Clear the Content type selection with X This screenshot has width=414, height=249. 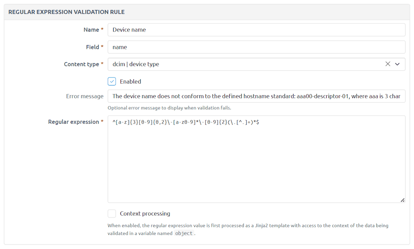[388, 64]
